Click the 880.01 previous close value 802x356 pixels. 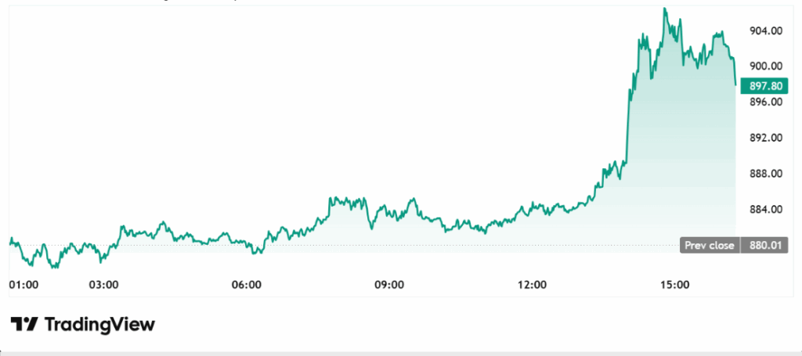[x=764, y=245]
